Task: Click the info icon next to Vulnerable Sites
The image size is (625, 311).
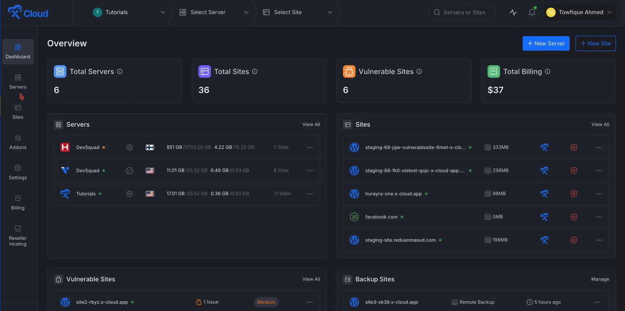Action: [419, 72]
